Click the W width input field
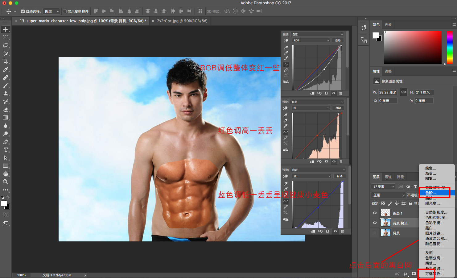 click(388, 92)
